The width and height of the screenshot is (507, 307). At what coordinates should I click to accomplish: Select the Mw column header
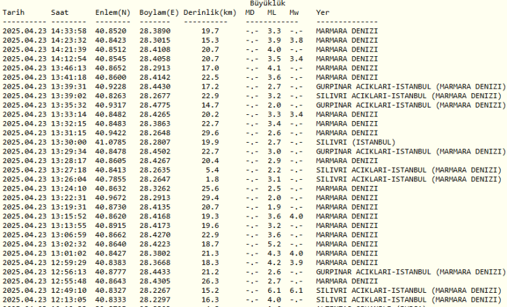[x=295, y=13]
